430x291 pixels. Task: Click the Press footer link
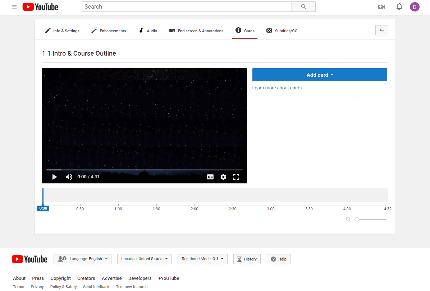click(38, 278)
